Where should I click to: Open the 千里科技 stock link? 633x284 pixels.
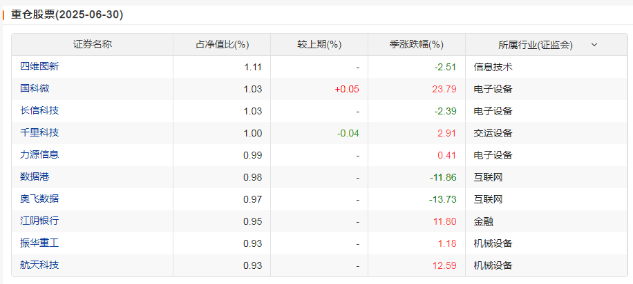pos(39,132)
